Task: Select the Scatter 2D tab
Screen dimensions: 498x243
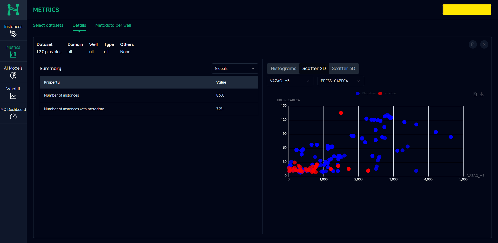Action: click(314, 69)
